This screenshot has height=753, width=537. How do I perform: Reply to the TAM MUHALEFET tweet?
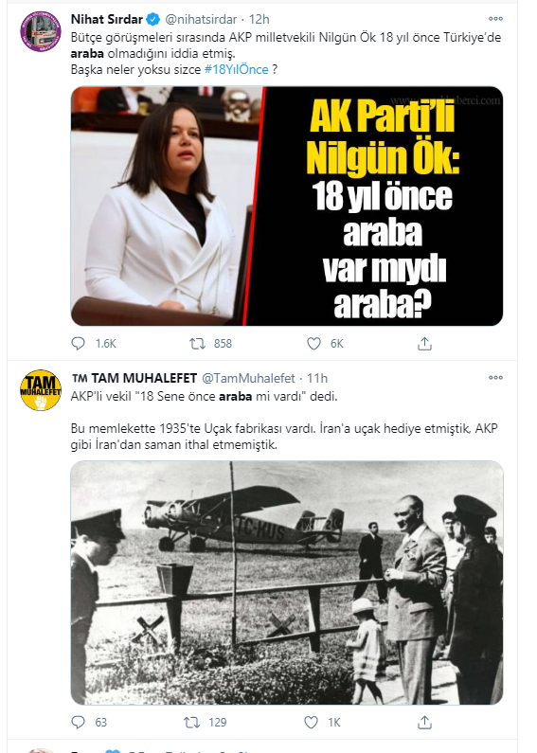pyautogui.click(x=78, y=722)
